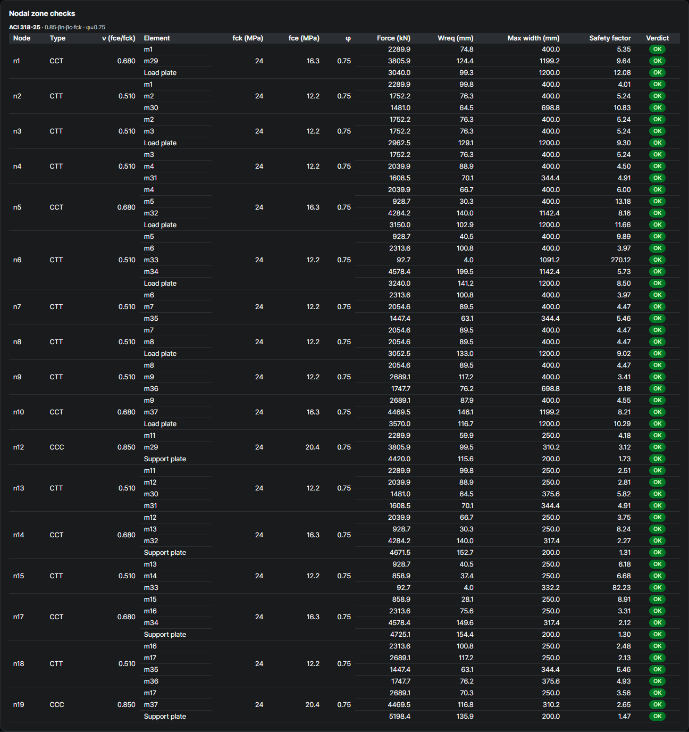Click the "Max width (mm)" column header

coord(534,38)
